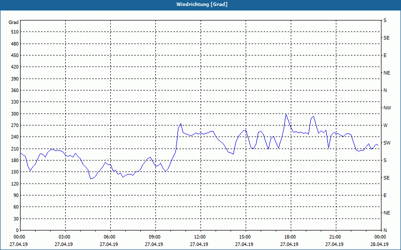Viewport: 401px width, 250px height.
Task: Select the 330 left axis value
Action: pos(15,102)
